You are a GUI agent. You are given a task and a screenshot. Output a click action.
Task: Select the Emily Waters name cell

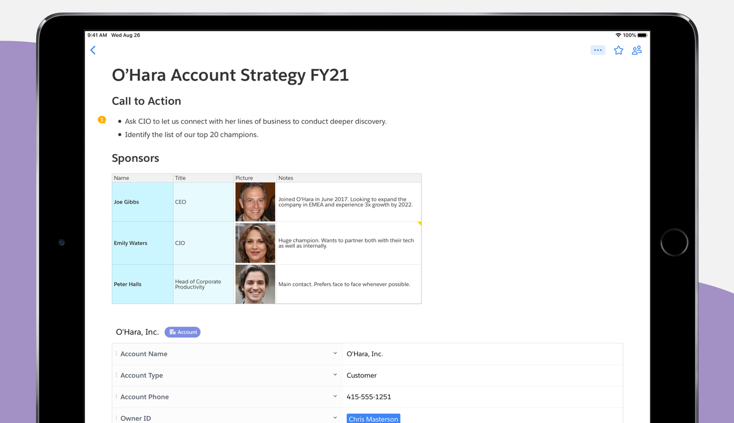pos(143,243)
